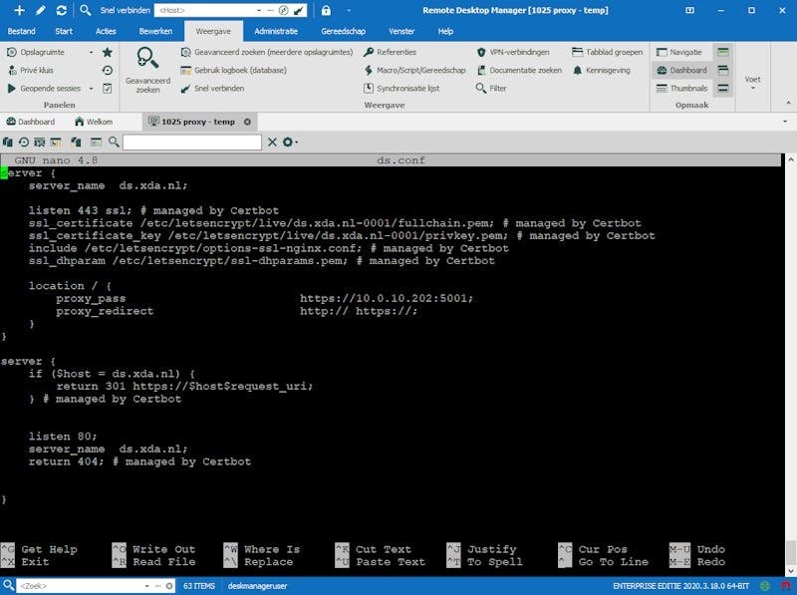
Task: Click Macro/Script/Gereedschap button
Action: pos(414,70)
